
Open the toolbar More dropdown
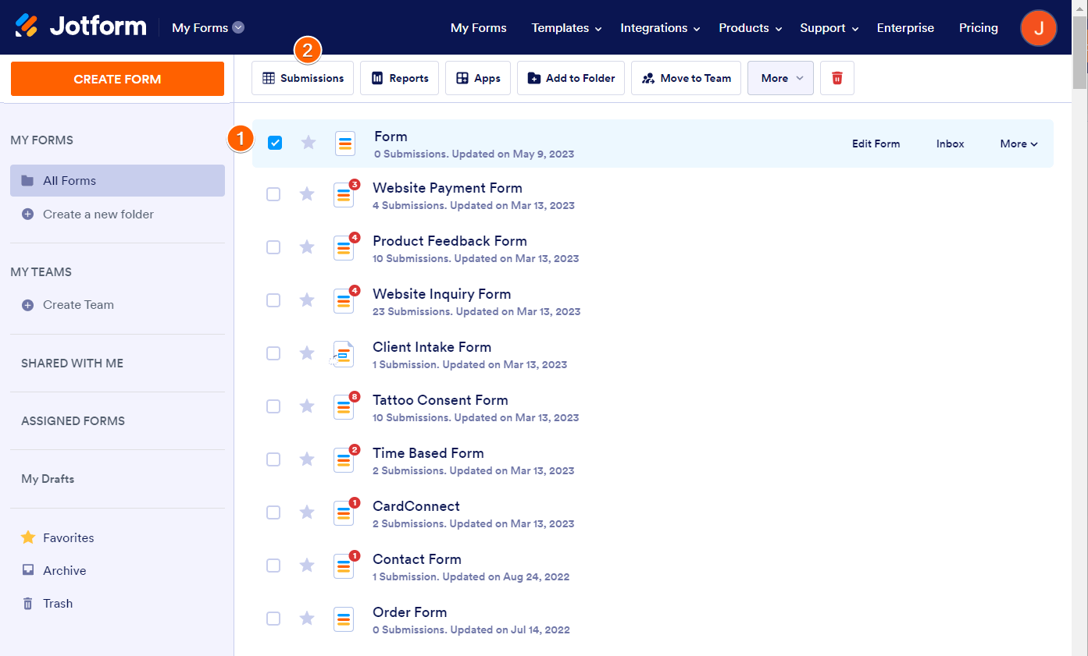[x=780, y=78]
